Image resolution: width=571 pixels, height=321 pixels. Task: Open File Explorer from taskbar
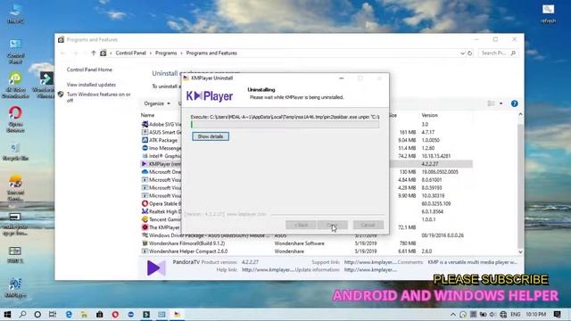point(84,314)
